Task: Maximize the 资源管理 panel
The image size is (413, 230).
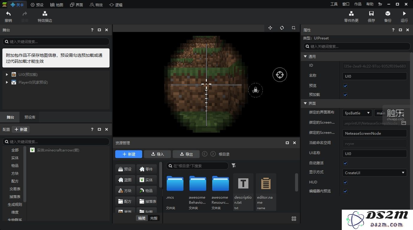Action: point(287,143)
